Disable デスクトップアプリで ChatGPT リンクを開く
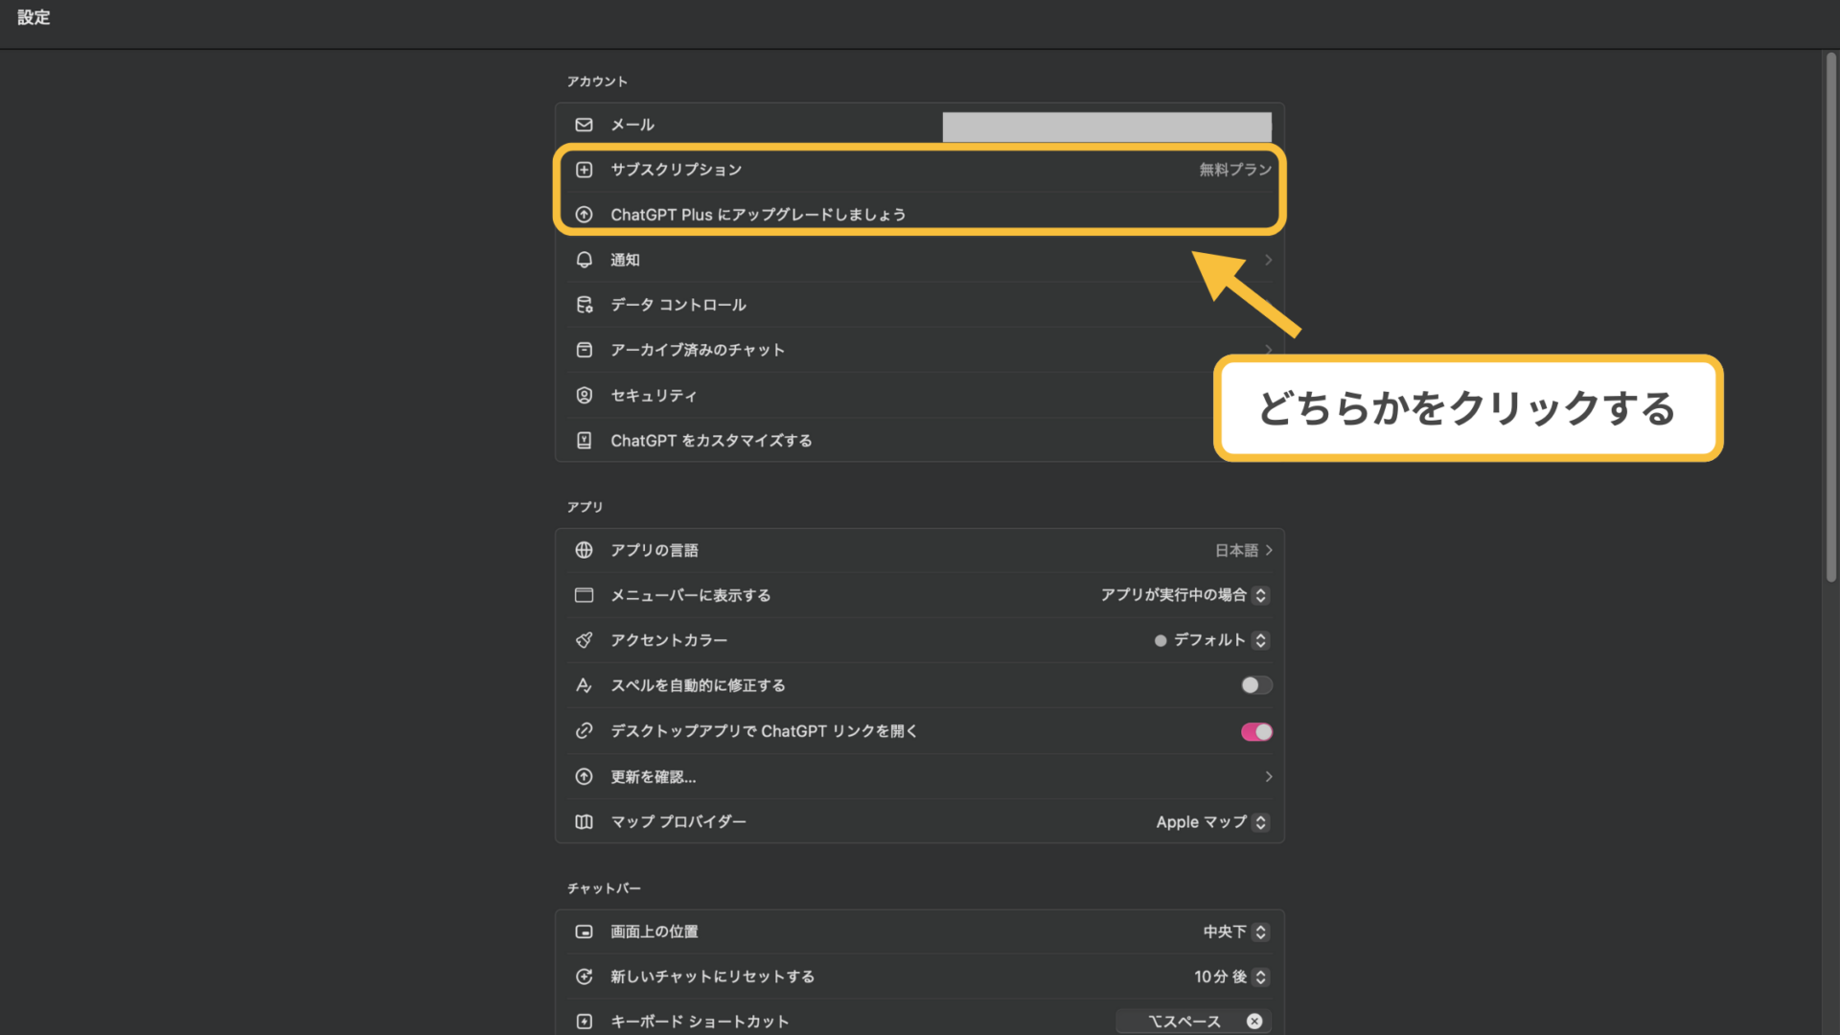 coord(1255,731)
